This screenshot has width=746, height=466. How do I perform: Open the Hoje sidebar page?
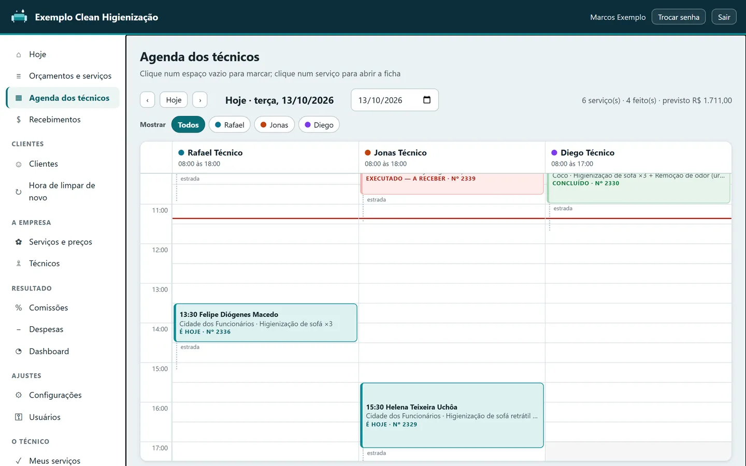63,54
